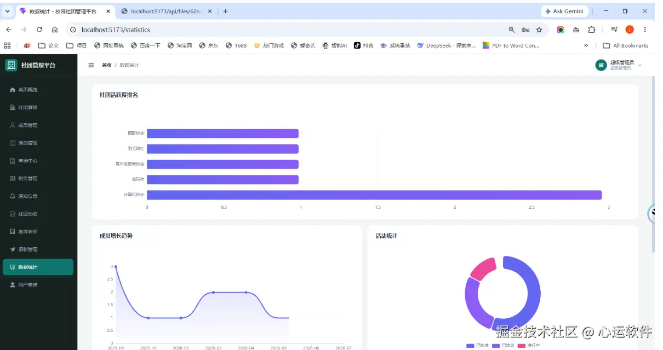Go back with the browser back arrow
The image size is (663, 350).
point(9,30)
